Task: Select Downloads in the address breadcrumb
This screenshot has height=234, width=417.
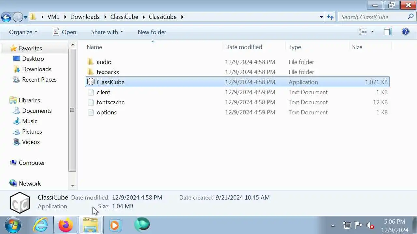Action: point(85,17)
